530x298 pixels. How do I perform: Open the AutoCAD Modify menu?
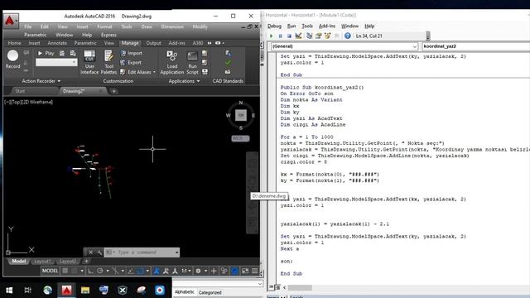[x=200, y=26]
